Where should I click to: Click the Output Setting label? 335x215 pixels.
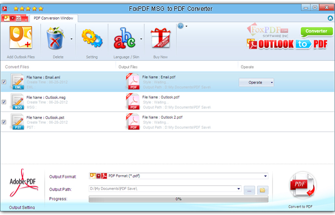22,207
